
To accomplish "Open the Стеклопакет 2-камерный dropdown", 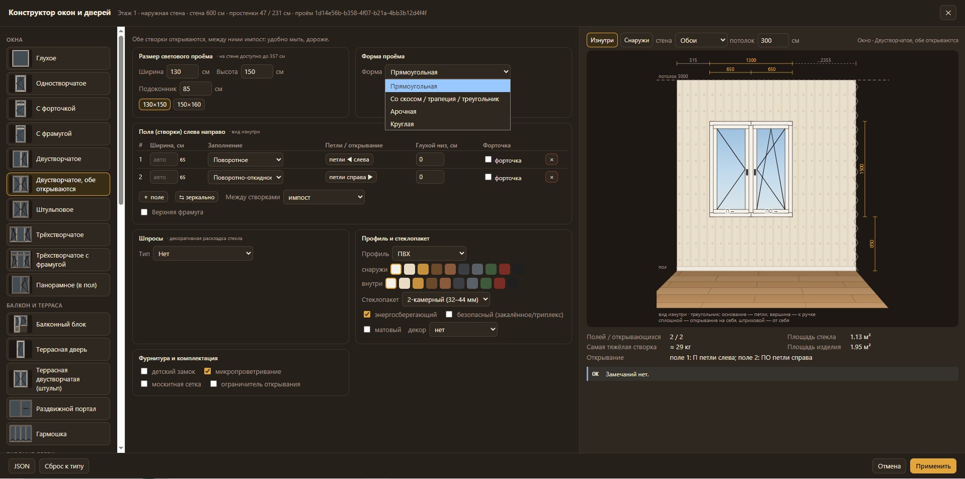I will click(446, 299).
